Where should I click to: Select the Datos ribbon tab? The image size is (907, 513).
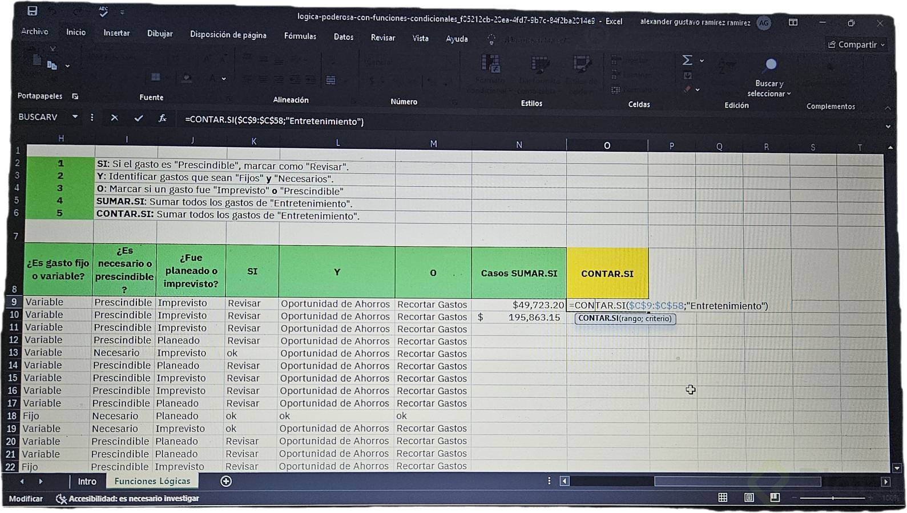click(344, 37)
